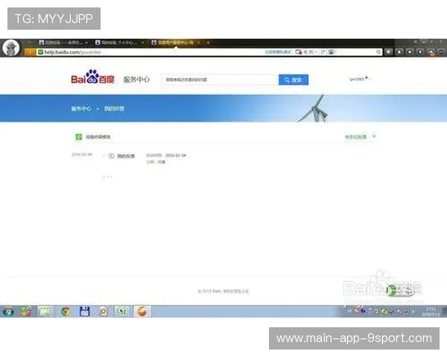Click the blue search button

293,80
